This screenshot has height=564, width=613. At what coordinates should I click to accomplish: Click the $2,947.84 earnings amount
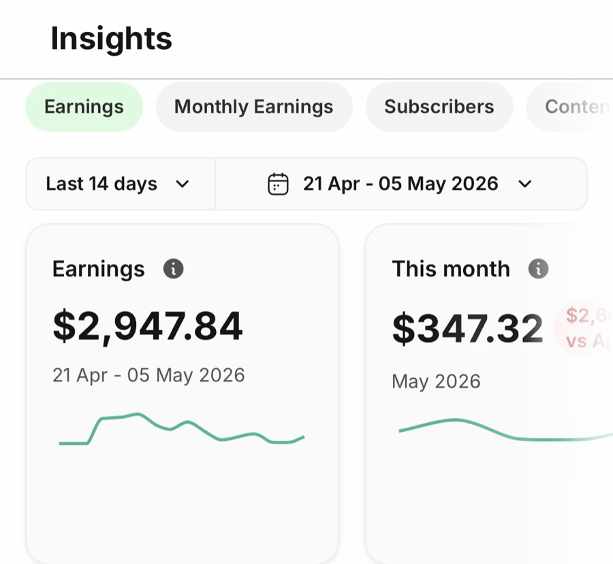[x=148, y=326]
